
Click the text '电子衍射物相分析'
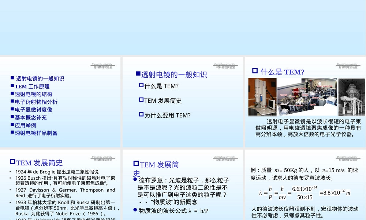click(x=36, y=102)
